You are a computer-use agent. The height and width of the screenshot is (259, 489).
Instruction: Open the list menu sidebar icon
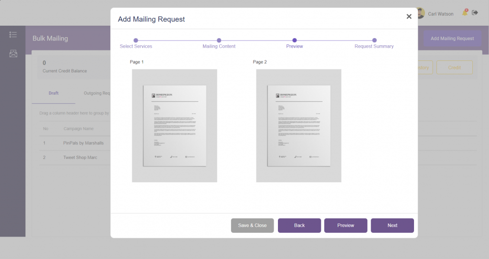(x=13, y=35)
